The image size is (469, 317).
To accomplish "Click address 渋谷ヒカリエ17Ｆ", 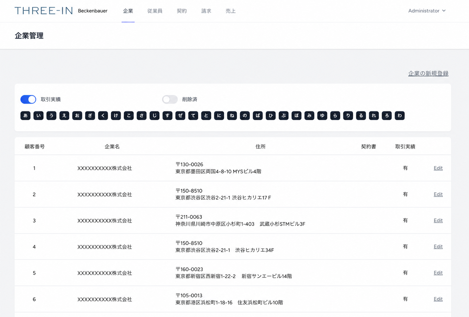I will (x=251, y=198).
